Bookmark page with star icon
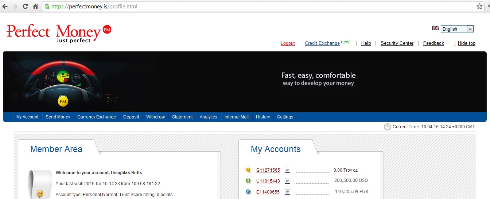The width and height of the screenshot is (490, 199). [x=479, y=7]
